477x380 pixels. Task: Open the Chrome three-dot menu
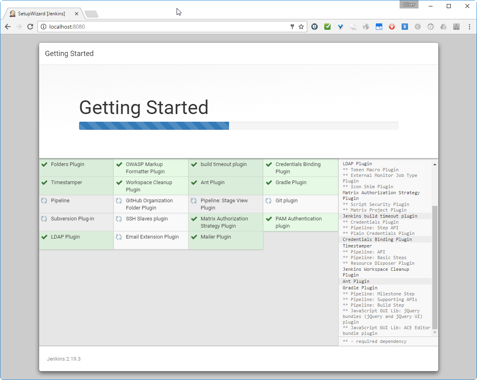coord(469,27)
